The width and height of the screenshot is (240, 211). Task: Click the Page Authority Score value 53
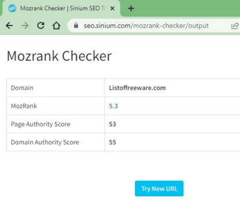[113, 124]
